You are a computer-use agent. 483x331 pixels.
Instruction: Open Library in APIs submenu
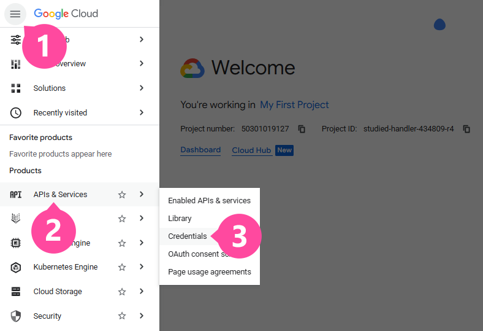(180, 219)
